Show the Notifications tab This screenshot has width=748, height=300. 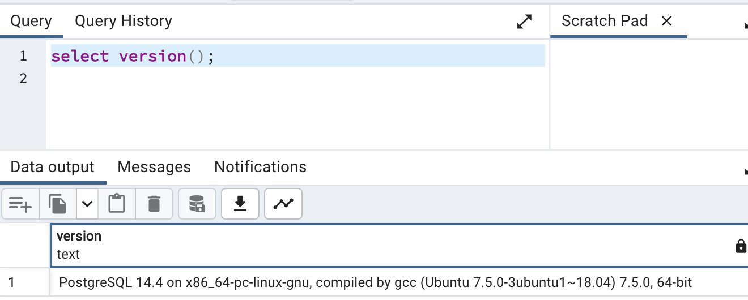click(260, 167)
